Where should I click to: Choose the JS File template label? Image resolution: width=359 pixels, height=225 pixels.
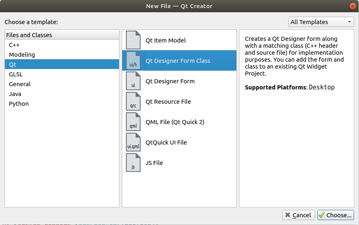pos(154,163)
